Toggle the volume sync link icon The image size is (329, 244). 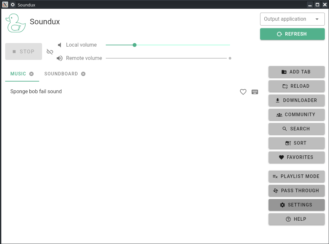pyautogui.click(x=50, y=51)
